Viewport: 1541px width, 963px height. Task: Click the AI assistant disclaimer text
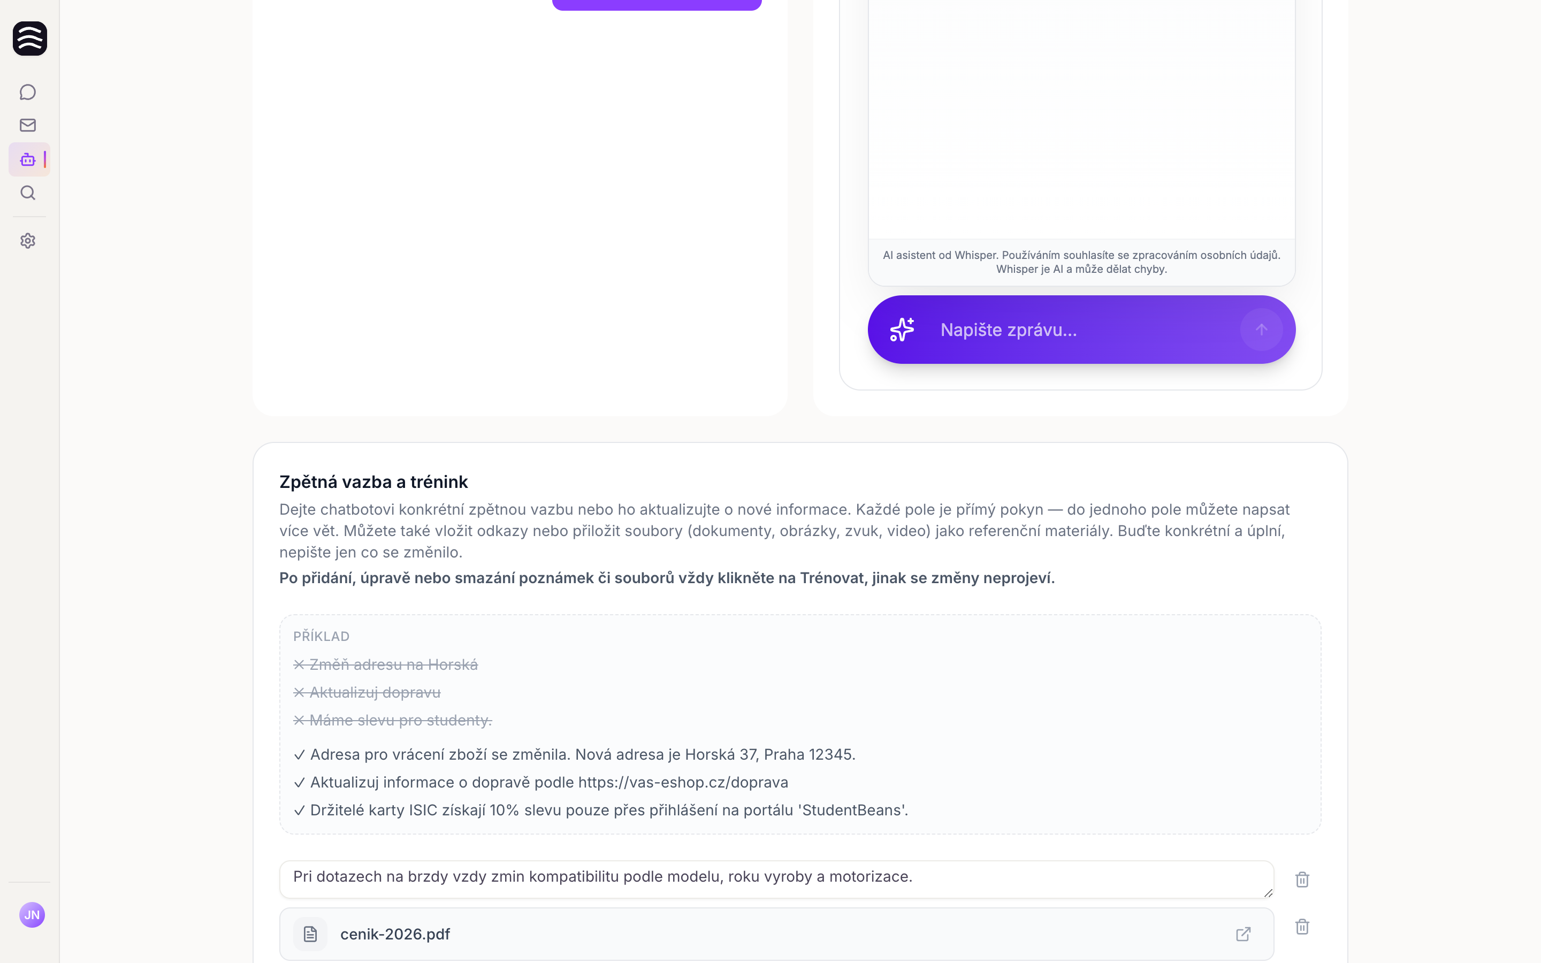1081,262
